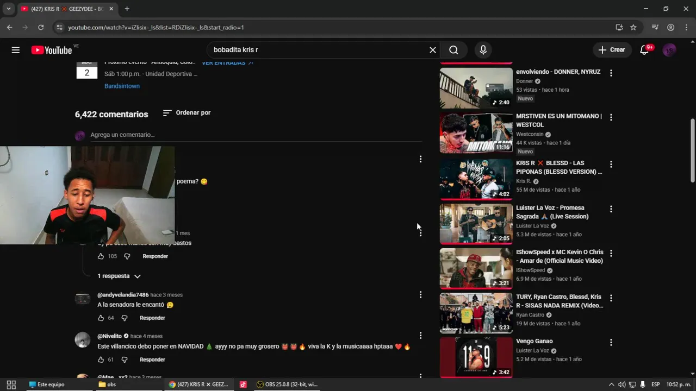Open the Westconsin channel name

pyautogui.click(x=530, y=134)
